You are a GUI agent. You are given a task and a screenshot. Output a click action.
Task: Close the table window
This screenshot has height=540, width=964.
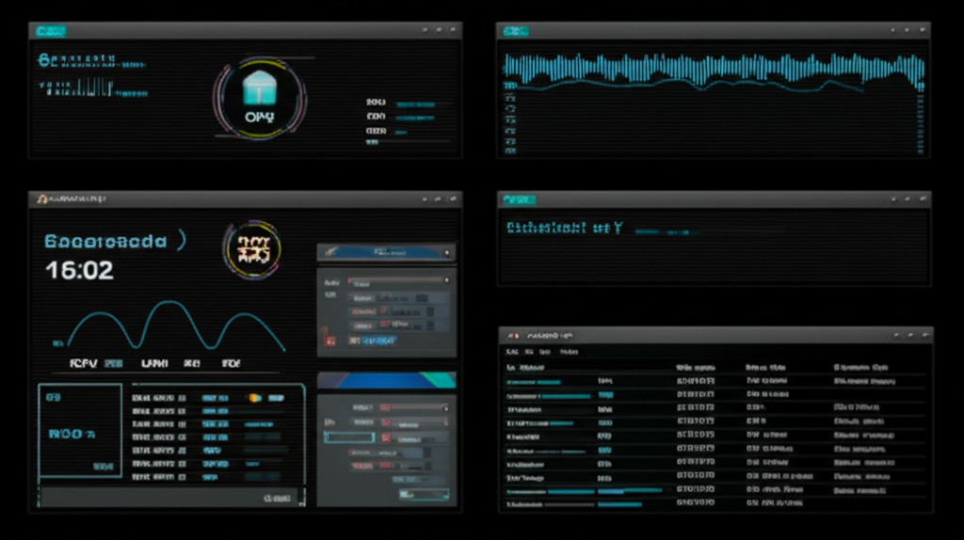pyautogui.click(x=924, y=335)
